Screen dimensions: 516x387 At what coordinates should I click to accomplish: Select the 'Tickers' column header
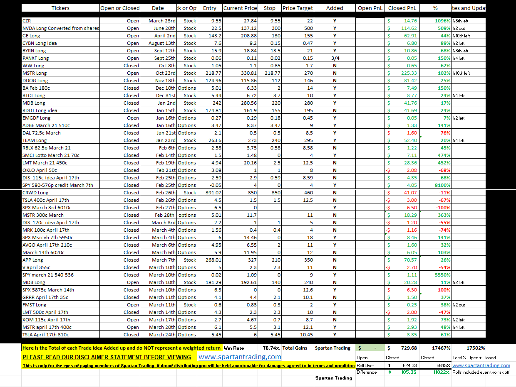pos(61,8)
